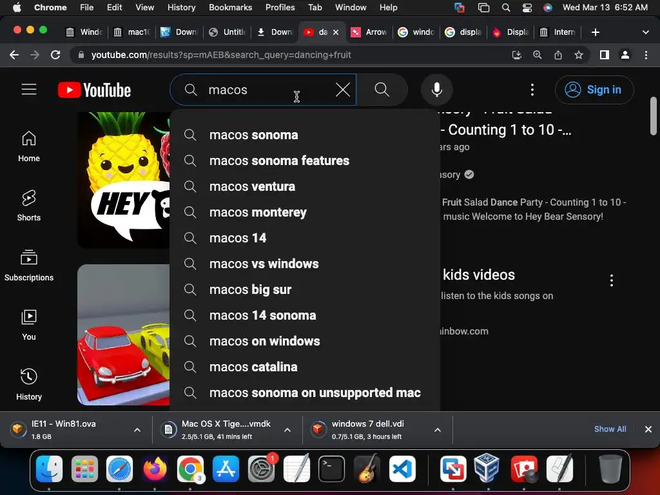This screenshot has width=660, height=495.
Task: Click the Sign in button
Action: coord(594,90)
